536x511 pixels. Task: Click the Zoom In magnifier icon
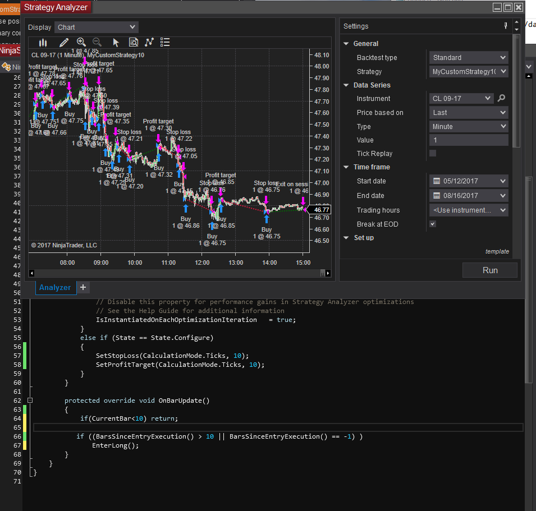[81, 43]
